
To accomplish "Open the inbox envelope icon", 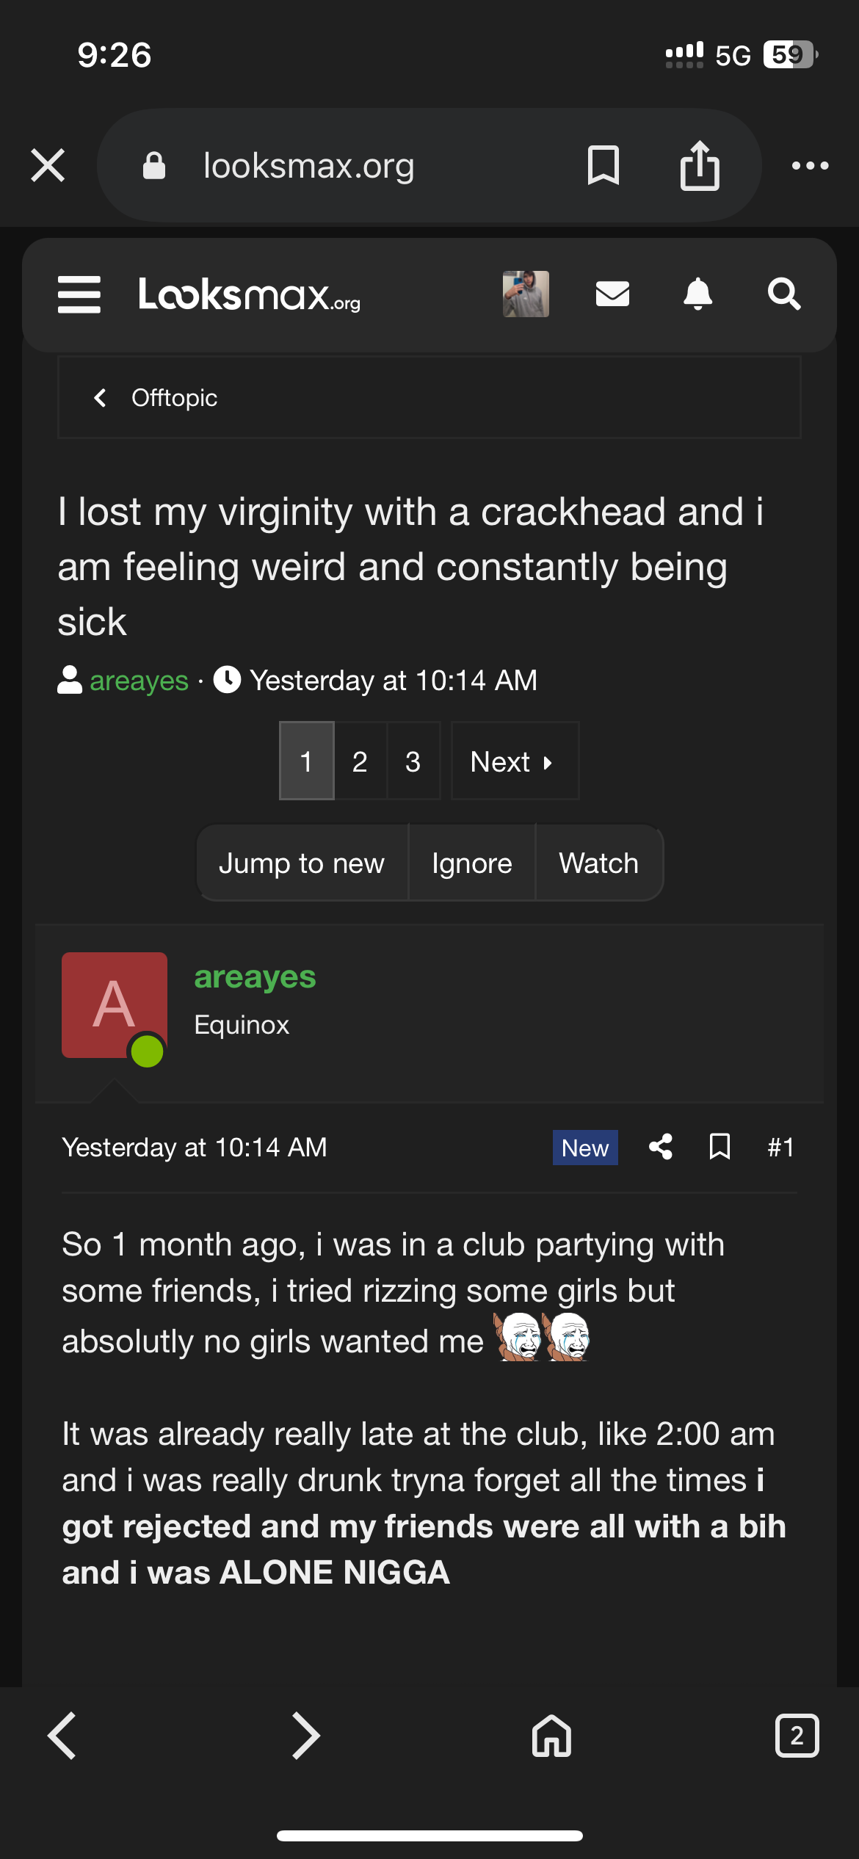I will 612,294.
